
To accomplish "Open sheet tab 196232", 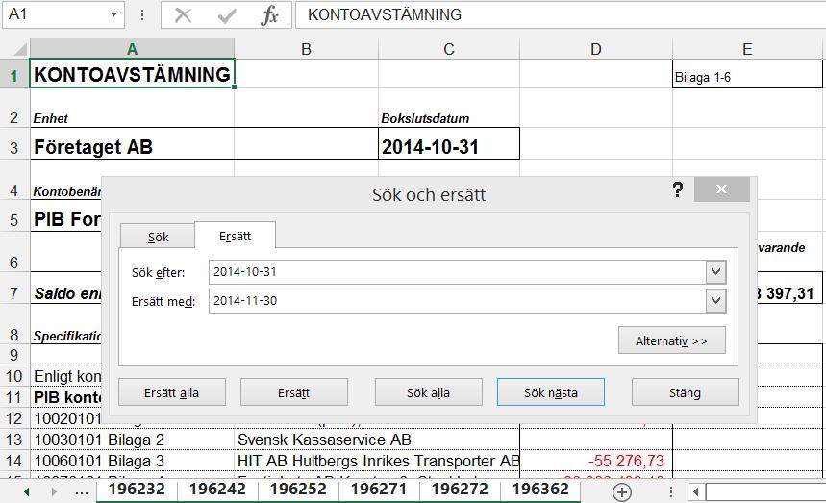I will click(137, 490).
